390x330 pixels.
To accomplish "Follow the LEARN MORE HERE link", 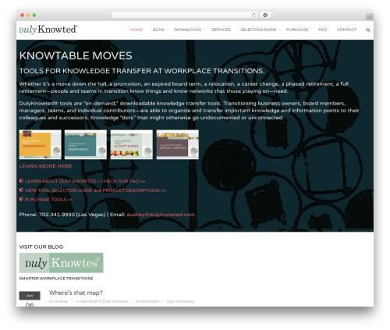I will [45, 166].
